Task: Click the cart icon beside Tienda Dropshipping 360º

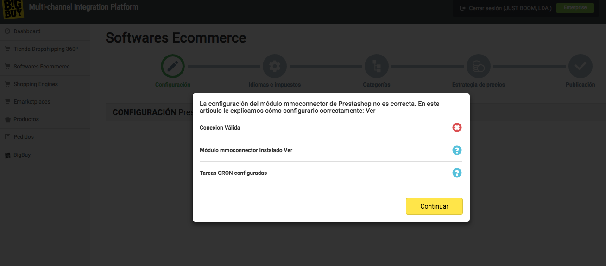Action: pos(7,49)
